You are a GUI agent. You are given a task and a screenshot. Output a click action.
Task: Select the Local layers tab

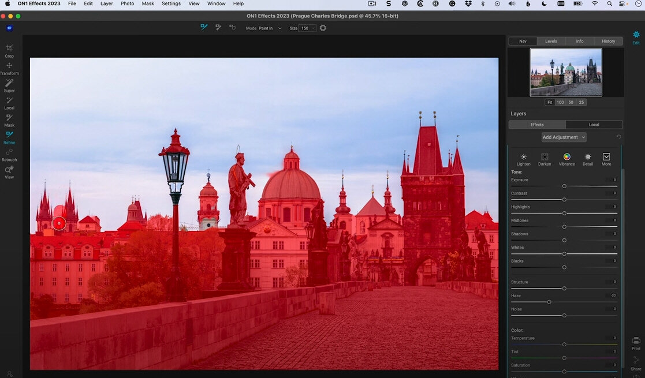tap(594, 125)
